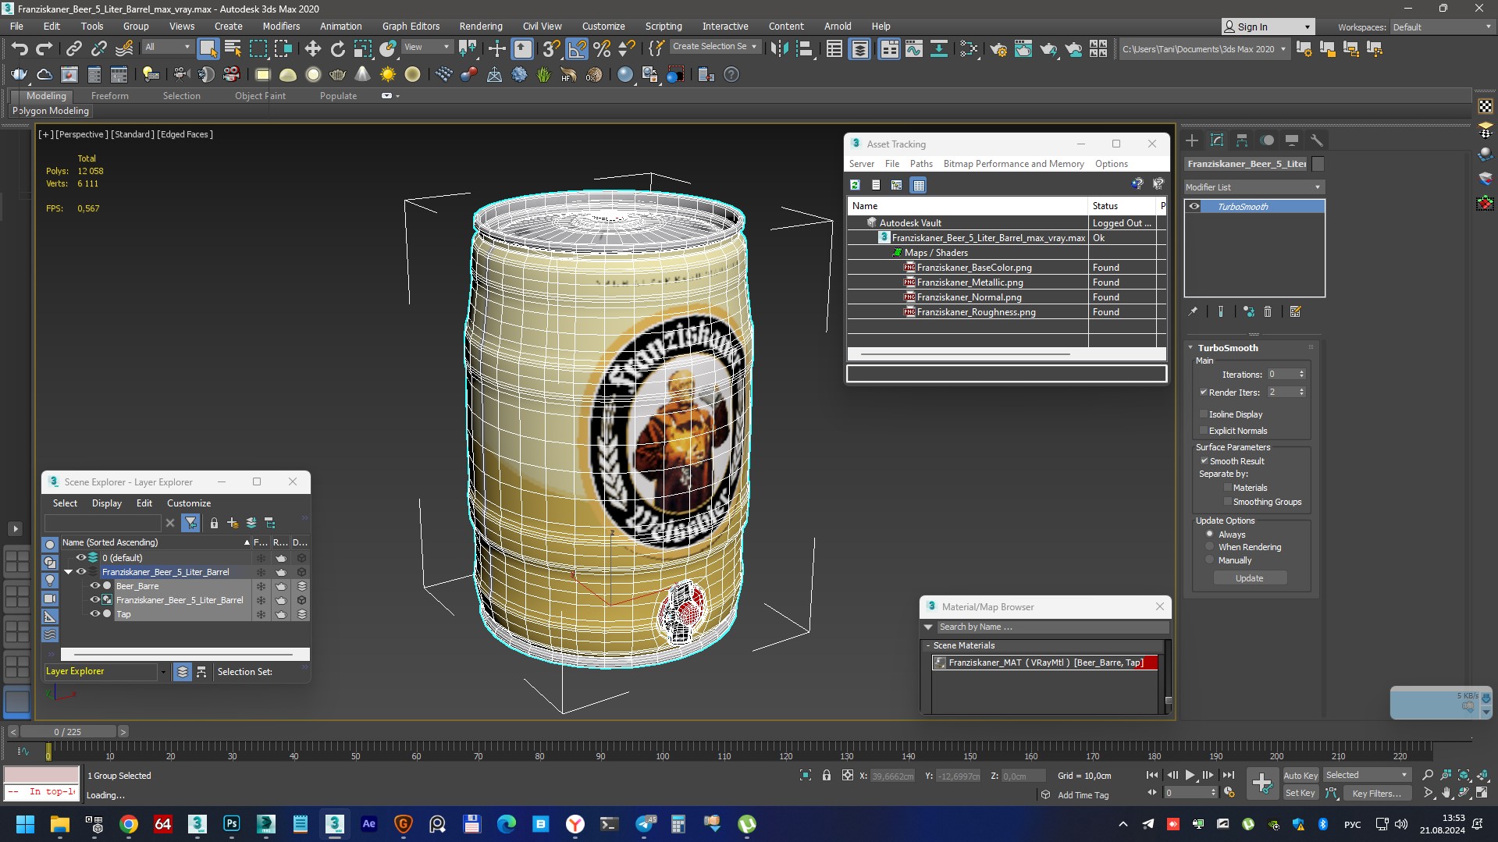Open Select by Name list icon
Viewport: 1498px width, 842px height.
tap(233, 48)
